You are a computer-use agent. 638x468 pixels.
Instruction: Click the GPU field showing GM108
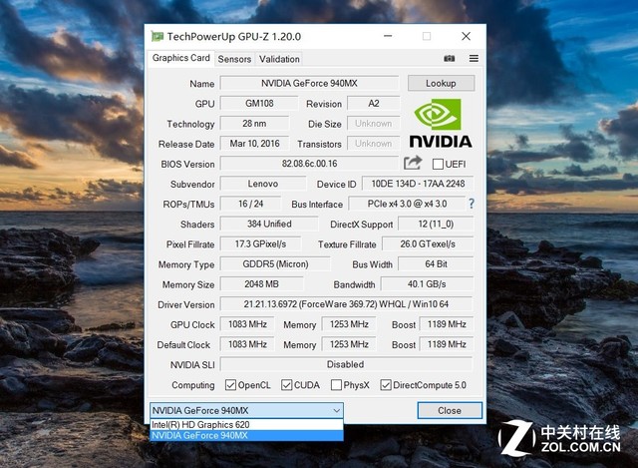click(259, 103)
